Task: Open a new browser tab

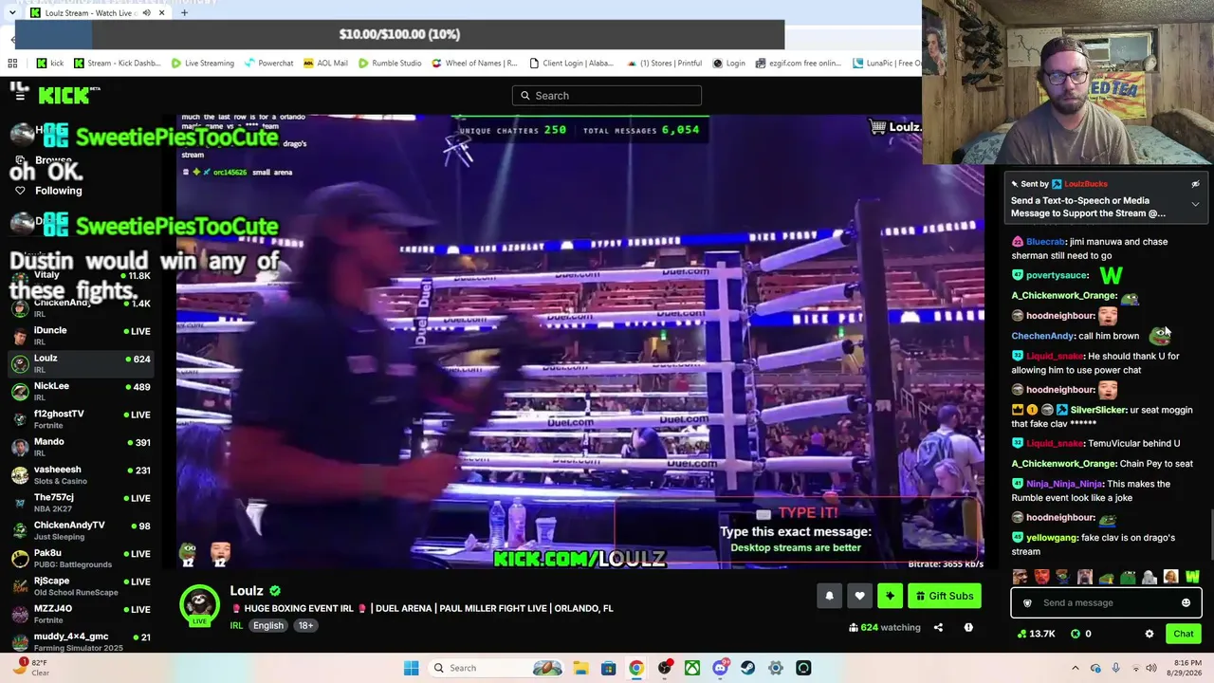Action: coord(184,13)
